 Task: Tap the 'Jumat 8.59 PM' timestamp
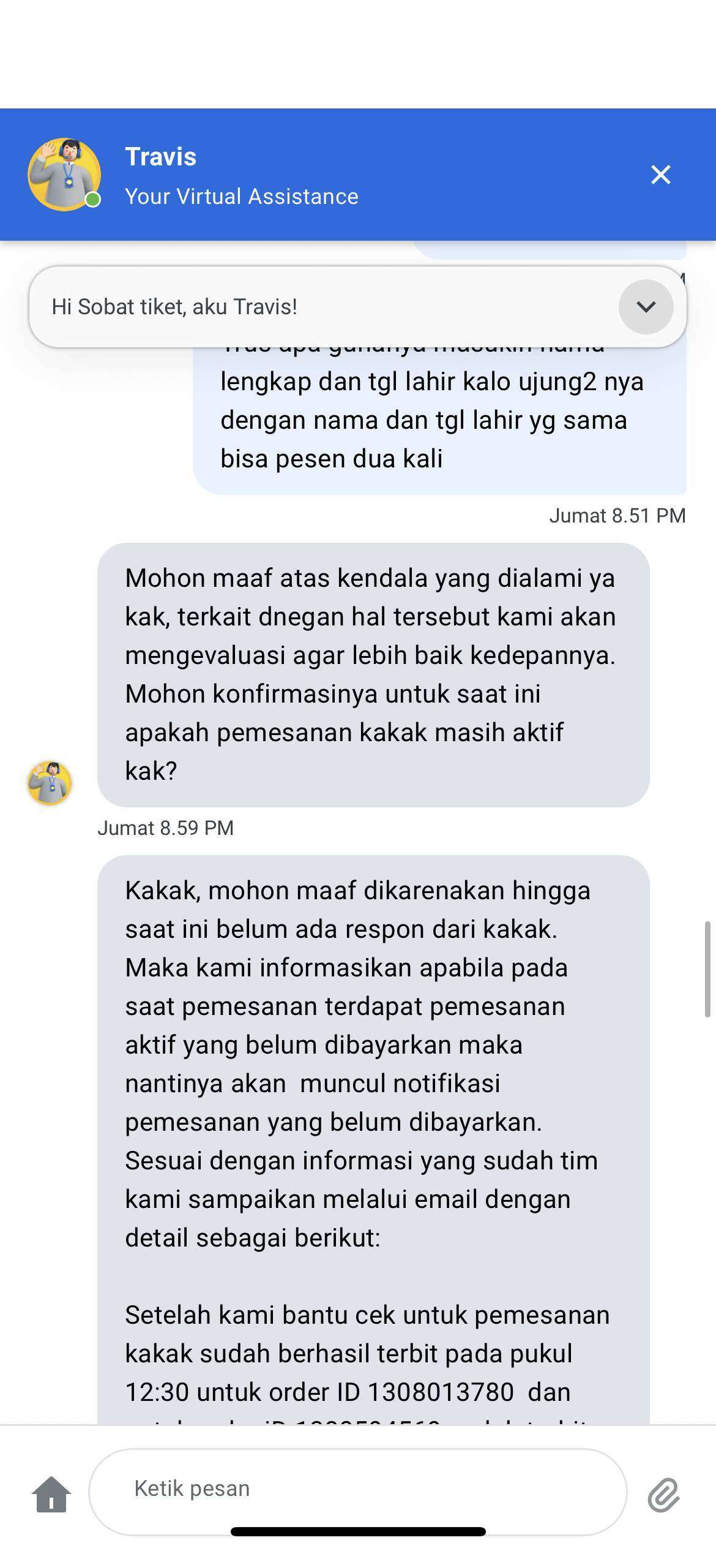click(x=166, y=828)
